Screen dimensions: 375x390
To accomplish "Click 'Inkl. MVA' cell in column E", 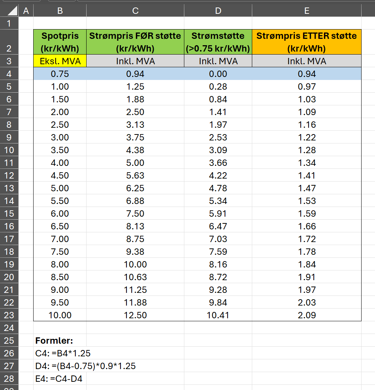I will (307, 61).
